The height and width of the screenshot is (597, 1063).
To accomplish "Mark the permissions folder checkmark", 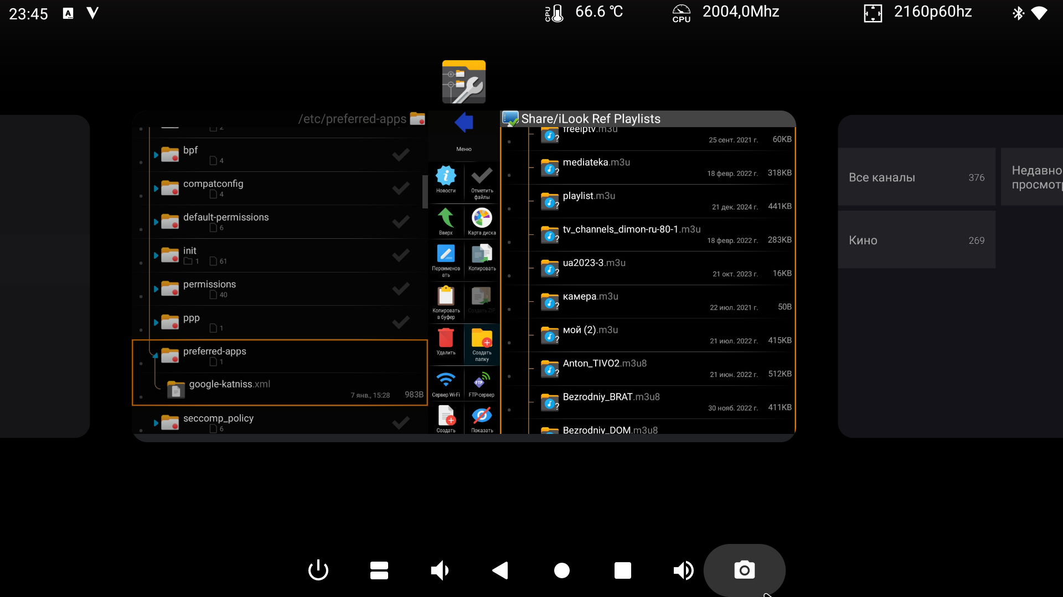I will [401, 289].
